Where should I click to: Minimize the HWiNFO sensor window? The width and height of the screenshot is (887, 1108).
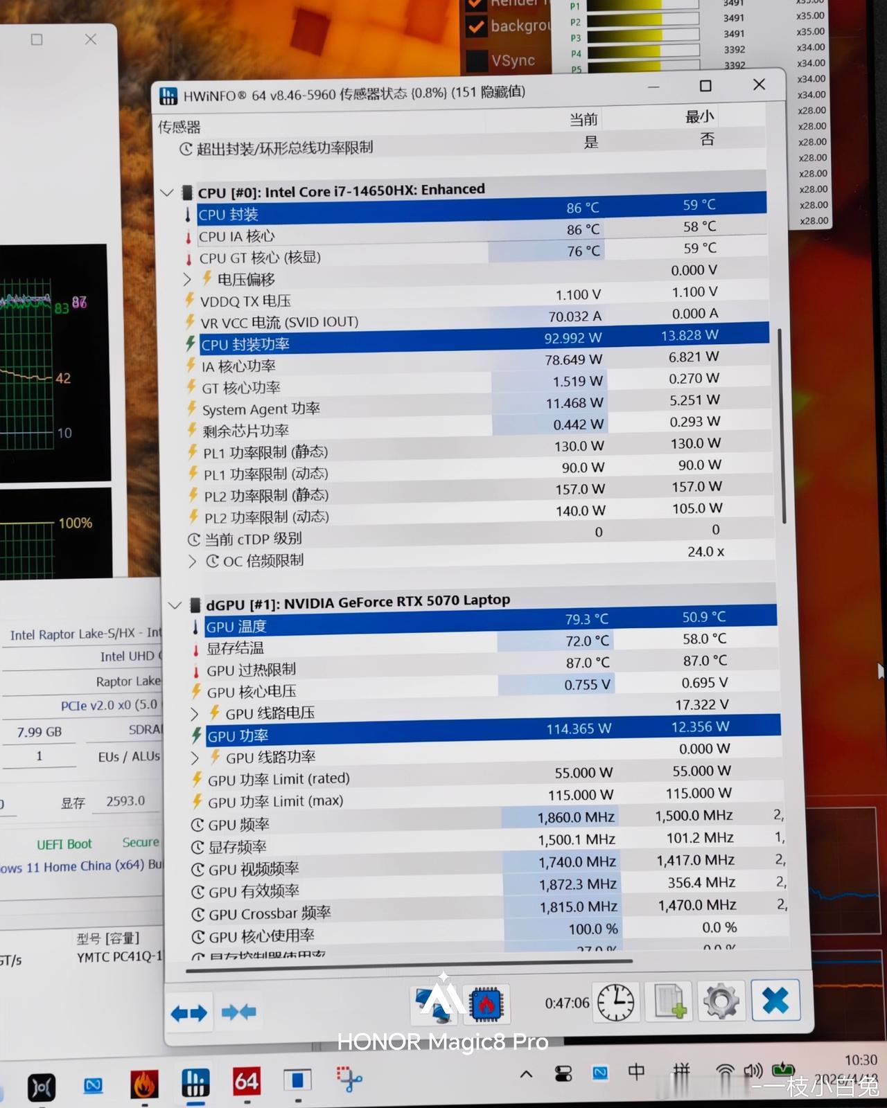click(x=653, y=87)
